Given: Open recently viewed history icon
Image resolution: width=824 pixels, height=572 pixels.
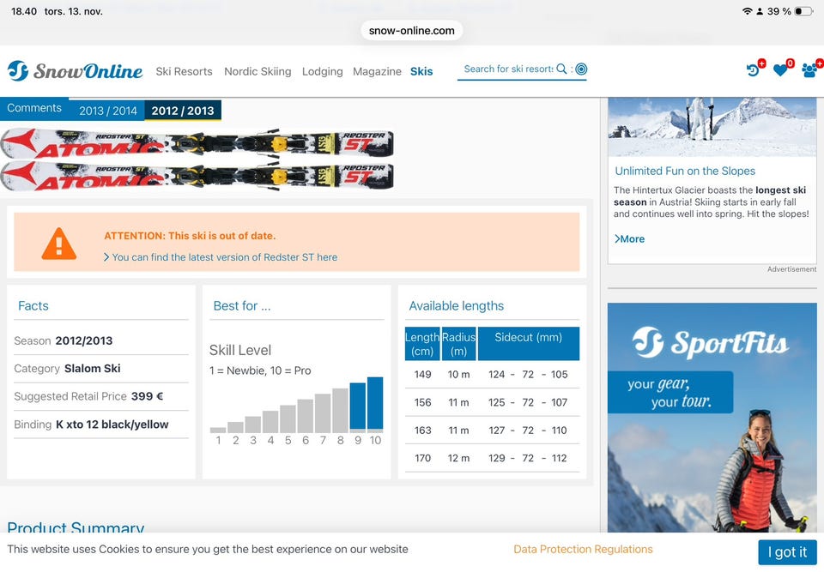Looking at the screenshot, I should pos(754,69).
